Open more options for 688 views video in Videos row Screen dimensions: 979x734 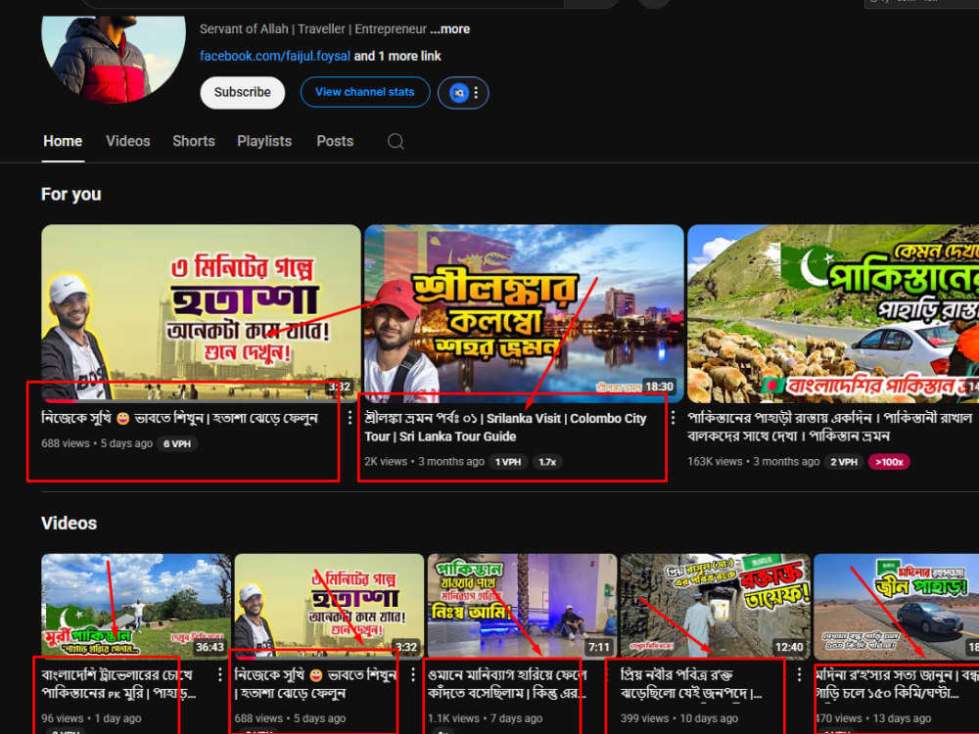[x=413, y=674]
